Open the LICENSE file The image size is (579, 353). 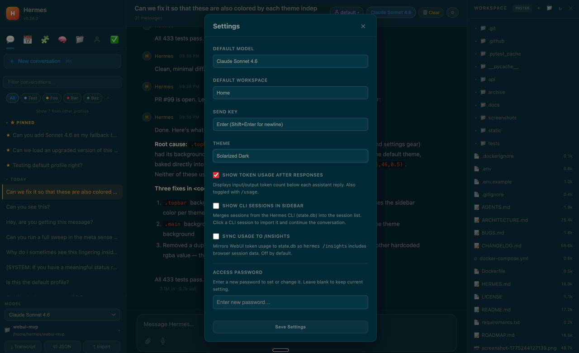coord(523,297)
